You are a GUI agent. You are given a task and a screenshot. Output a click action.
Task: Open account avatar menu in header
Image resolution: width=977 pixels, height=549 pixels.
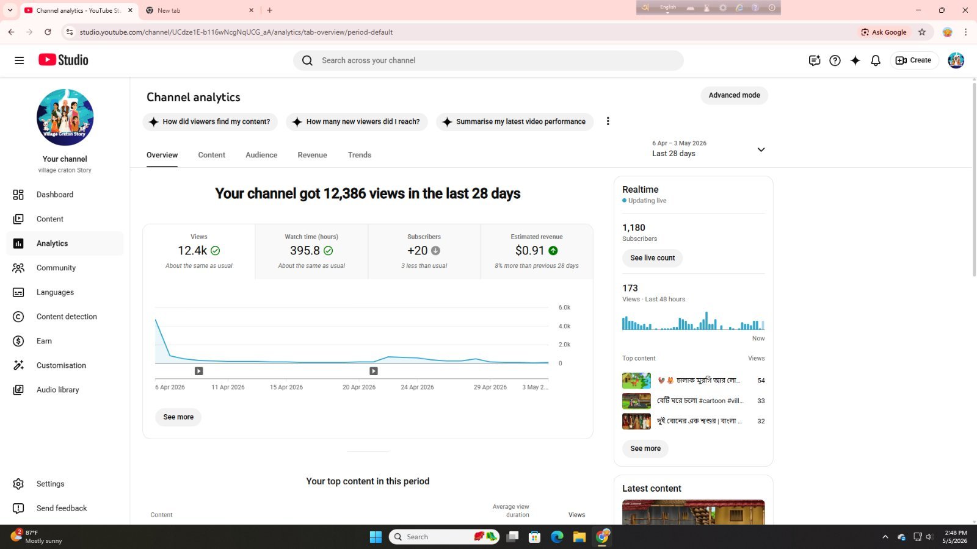pyautogui.click(x=956, y=60)
